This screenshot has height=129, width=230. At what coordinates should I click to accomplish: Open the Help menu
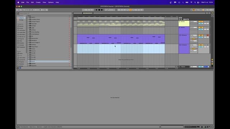[x=57, y=3]
